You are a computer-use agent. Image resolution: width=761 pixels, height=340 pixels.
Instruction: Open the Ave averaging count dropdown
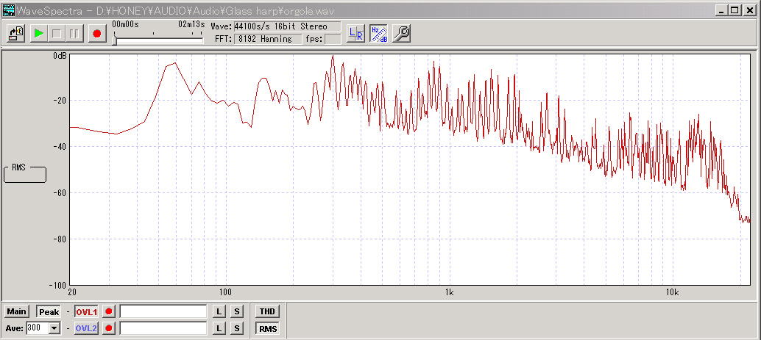[54, 328]
